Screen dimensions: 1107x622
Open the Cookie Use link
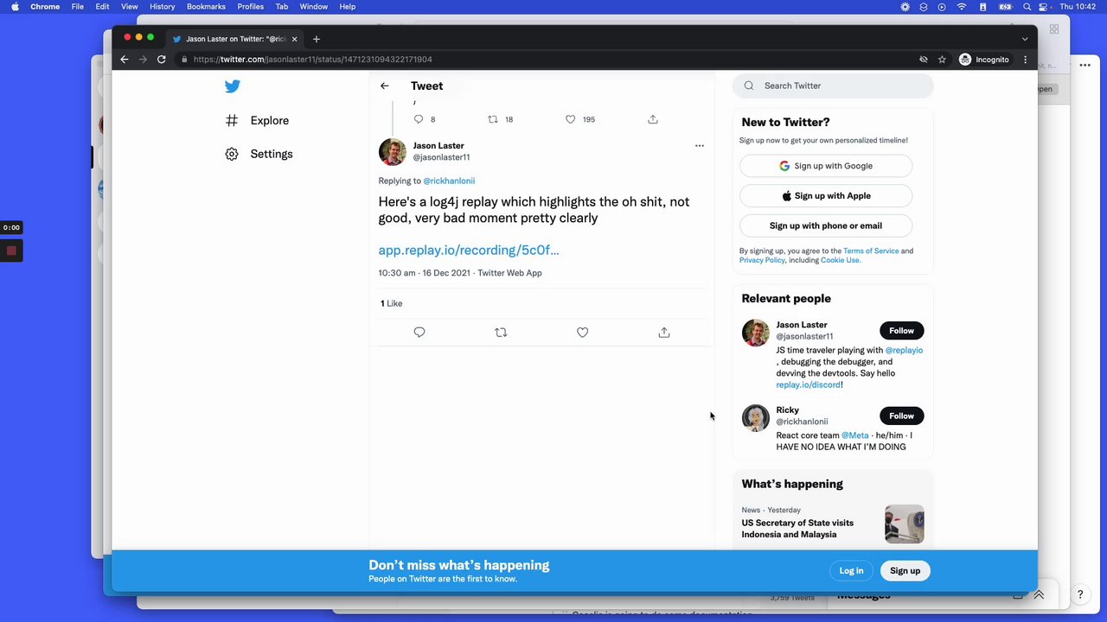click(x=840, y=260)
